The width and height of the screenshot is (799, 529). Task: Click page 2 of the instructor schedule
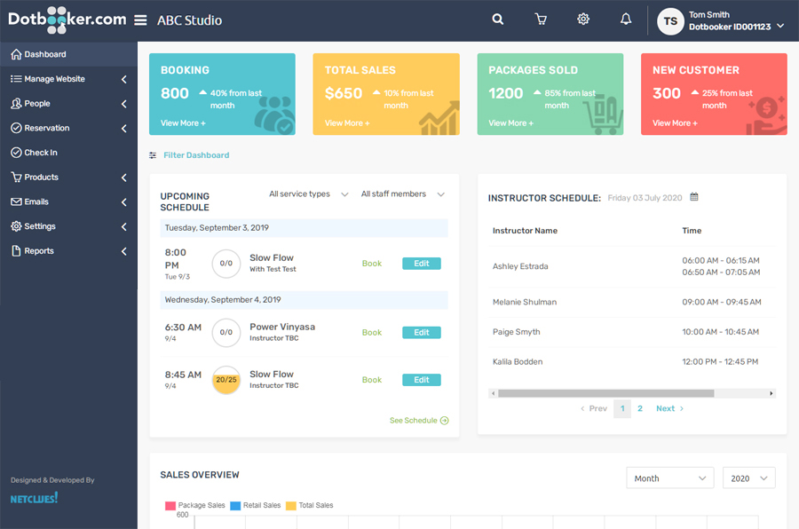(639, 408)
